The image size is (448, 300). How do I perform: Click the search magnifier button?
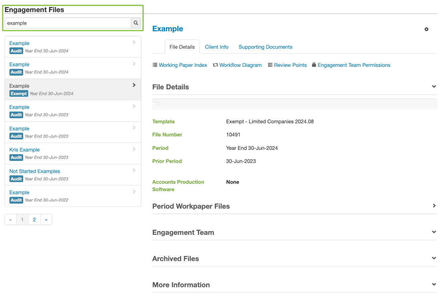(136, 23)
